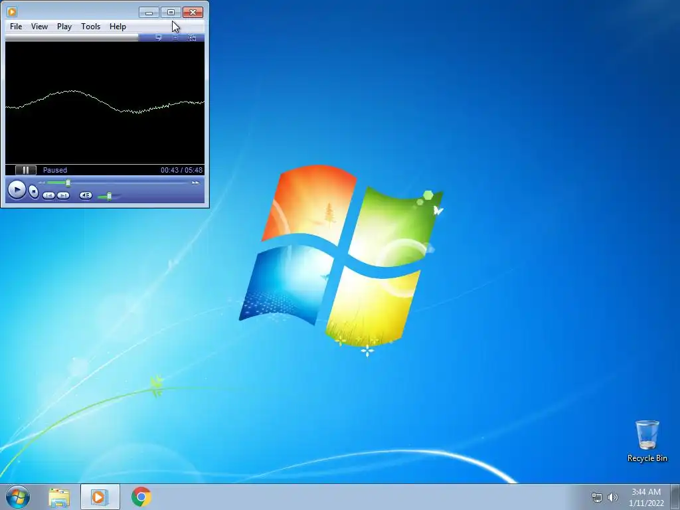This screenshot has width=680, height=510.
Task: Click the waveform visualization area
Action: click(x=105, y=103)
